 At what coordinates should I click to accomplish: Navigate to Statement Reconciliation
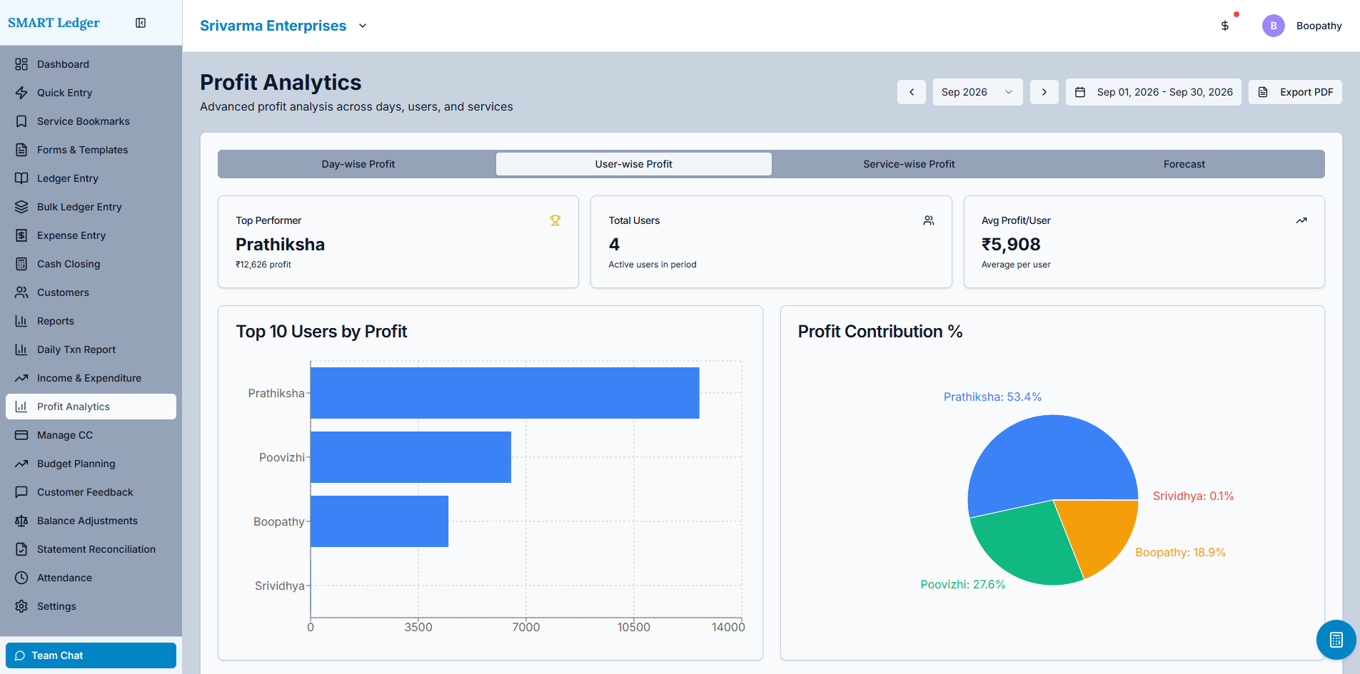point(91,549)
